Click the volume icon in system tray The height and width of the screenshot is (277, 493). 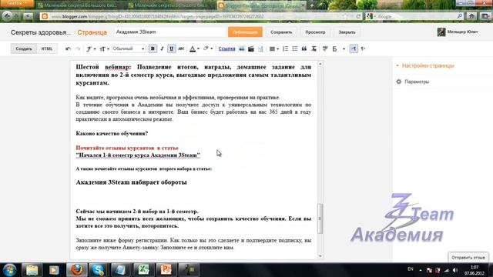click(455, 270)
